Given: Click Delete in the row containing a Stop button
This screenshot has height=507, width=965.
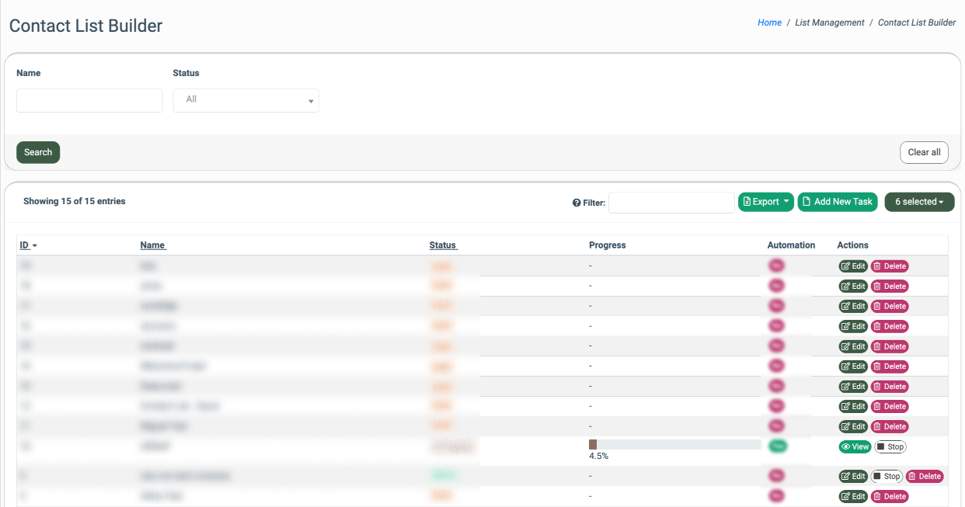Looking at the screenshot, I should [x=925, y=476].
